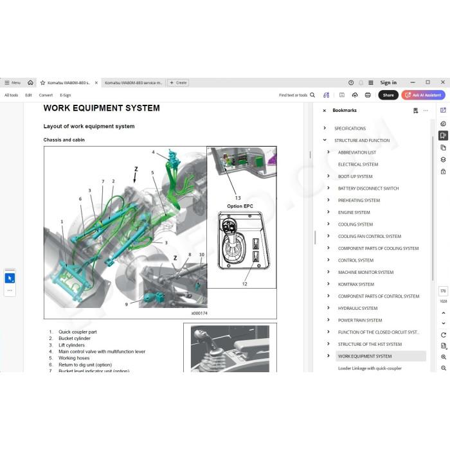Viewport: 450px width, 450px height.
Task: Open the Convert menu
Action: 46,95
